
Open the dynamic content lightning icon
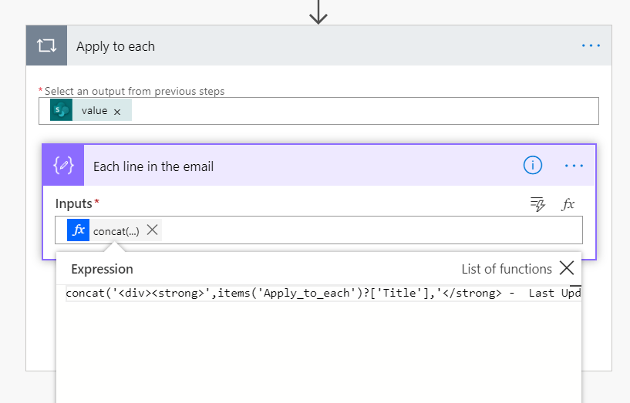(x=537, y=204)
